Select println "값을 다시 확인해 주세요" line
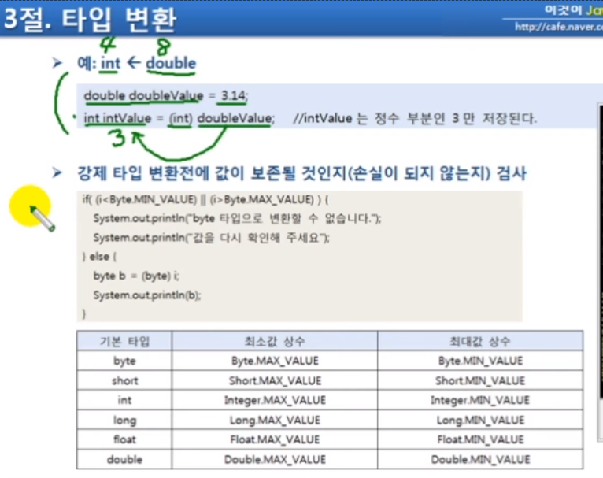This screenshot has height=478, width=603. coord(212,238)
